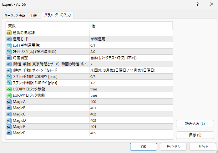This screenshot has height=153, width=218.
Task: Click the 保存 (S) button
Action: coord(195,135)
